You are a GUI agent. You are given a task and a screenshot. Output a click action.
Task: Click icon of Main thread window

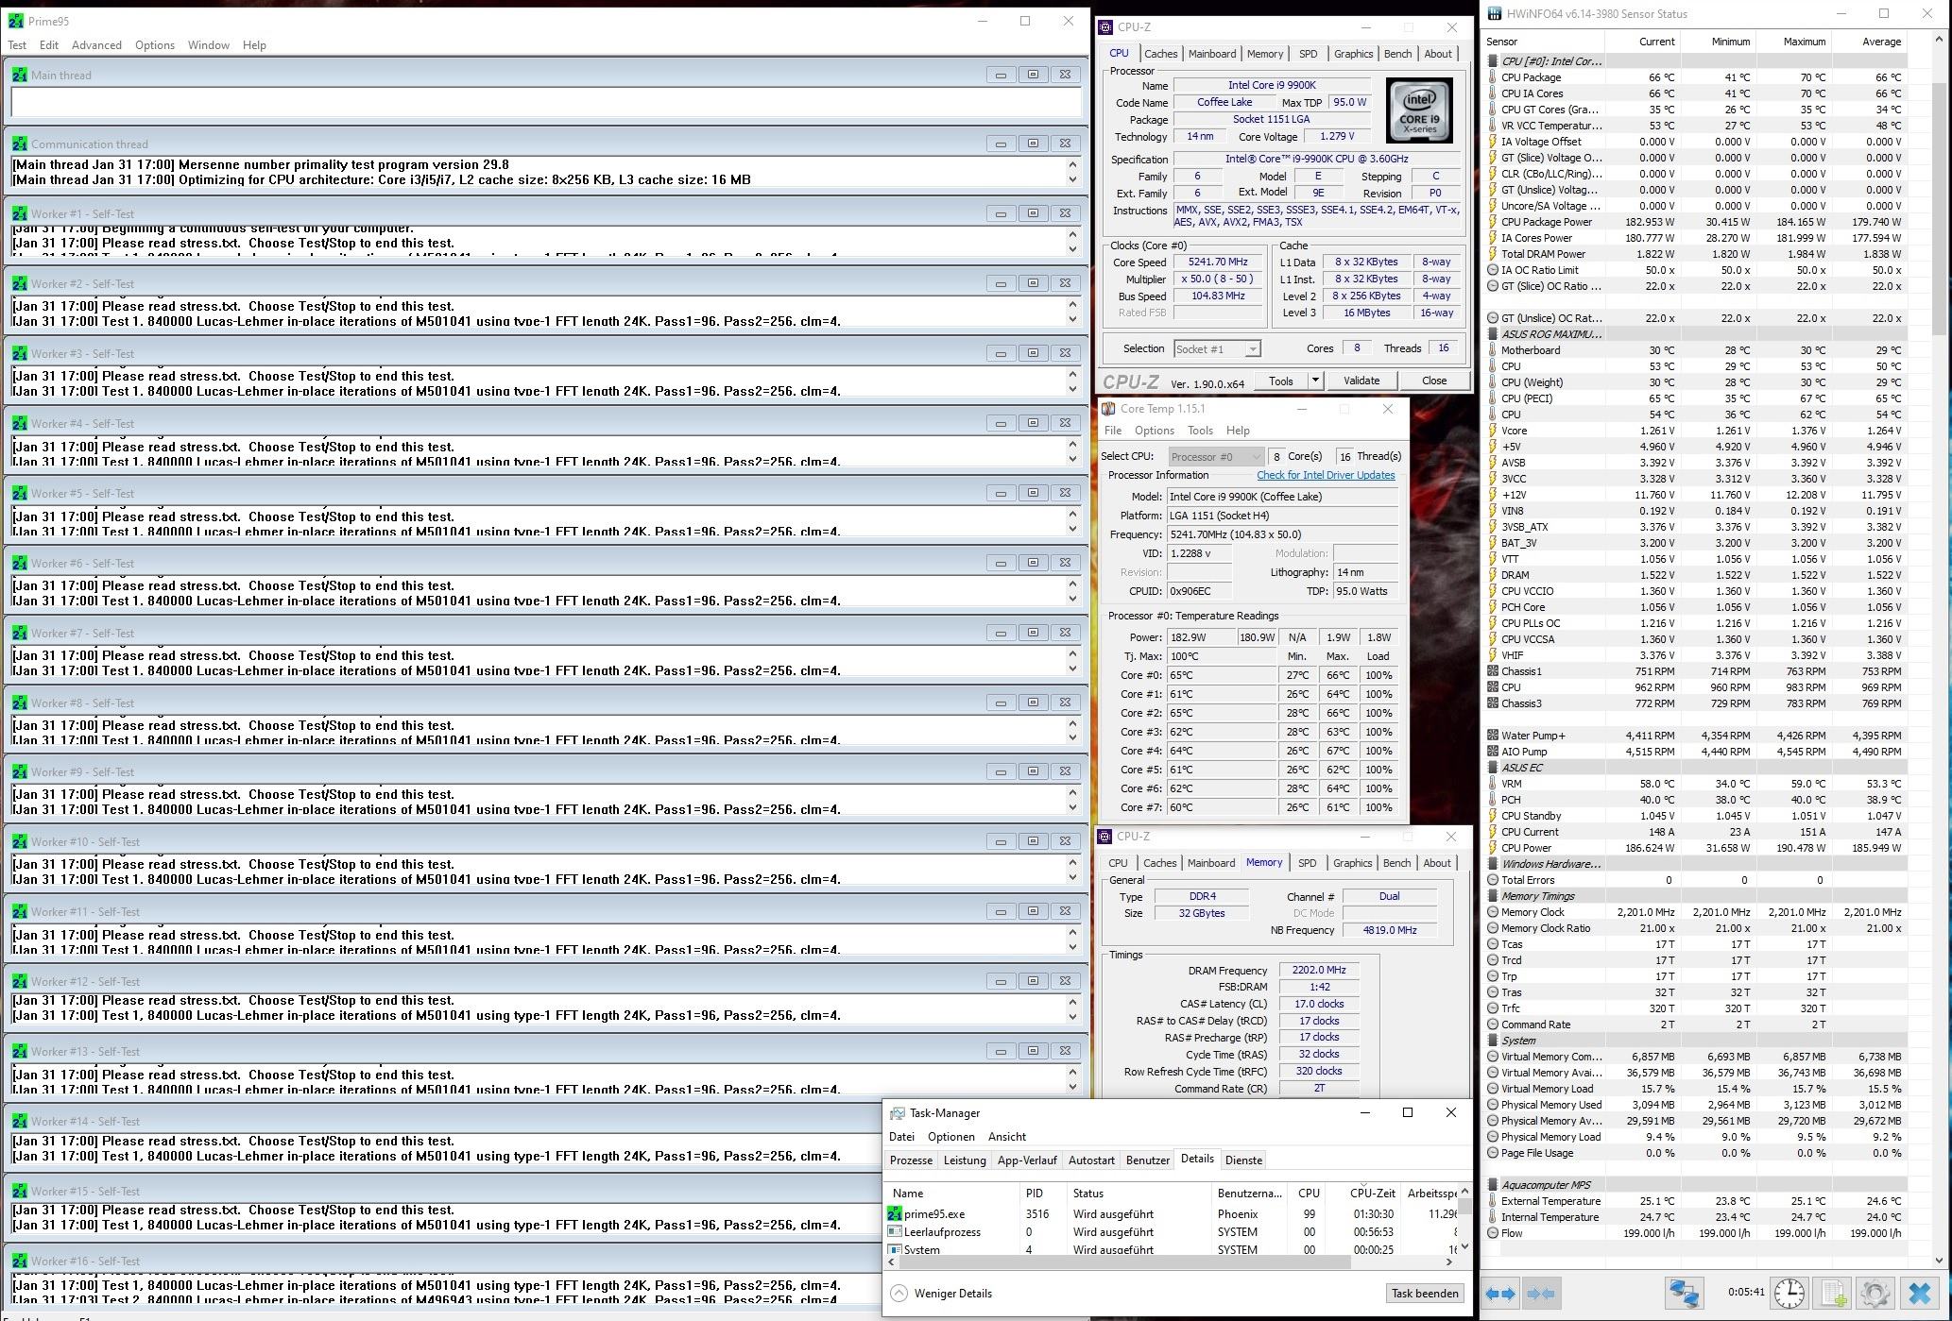pos(20,75)
